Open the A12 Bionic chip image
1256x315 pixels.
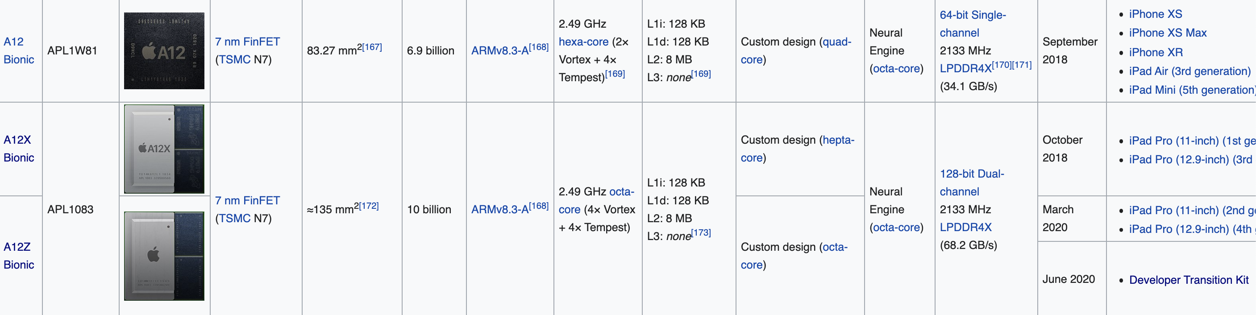coord(164,51)
